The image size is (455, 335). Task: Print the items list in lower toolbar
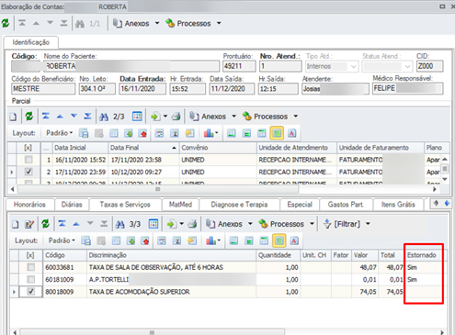(192, 224)
